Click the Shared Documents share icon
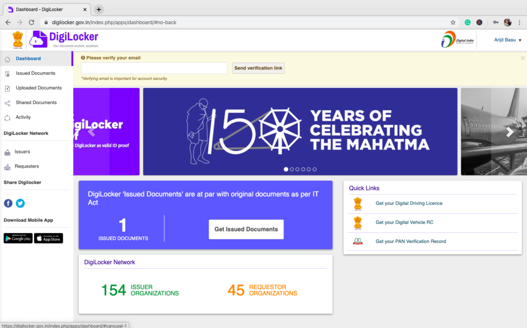The image size is (527, 328). (7, 103)
